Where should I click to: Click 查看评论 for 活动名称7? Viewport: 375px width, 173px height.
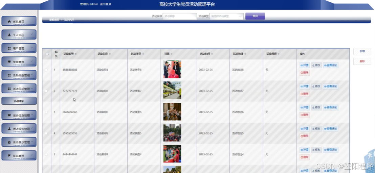[331, 86]
